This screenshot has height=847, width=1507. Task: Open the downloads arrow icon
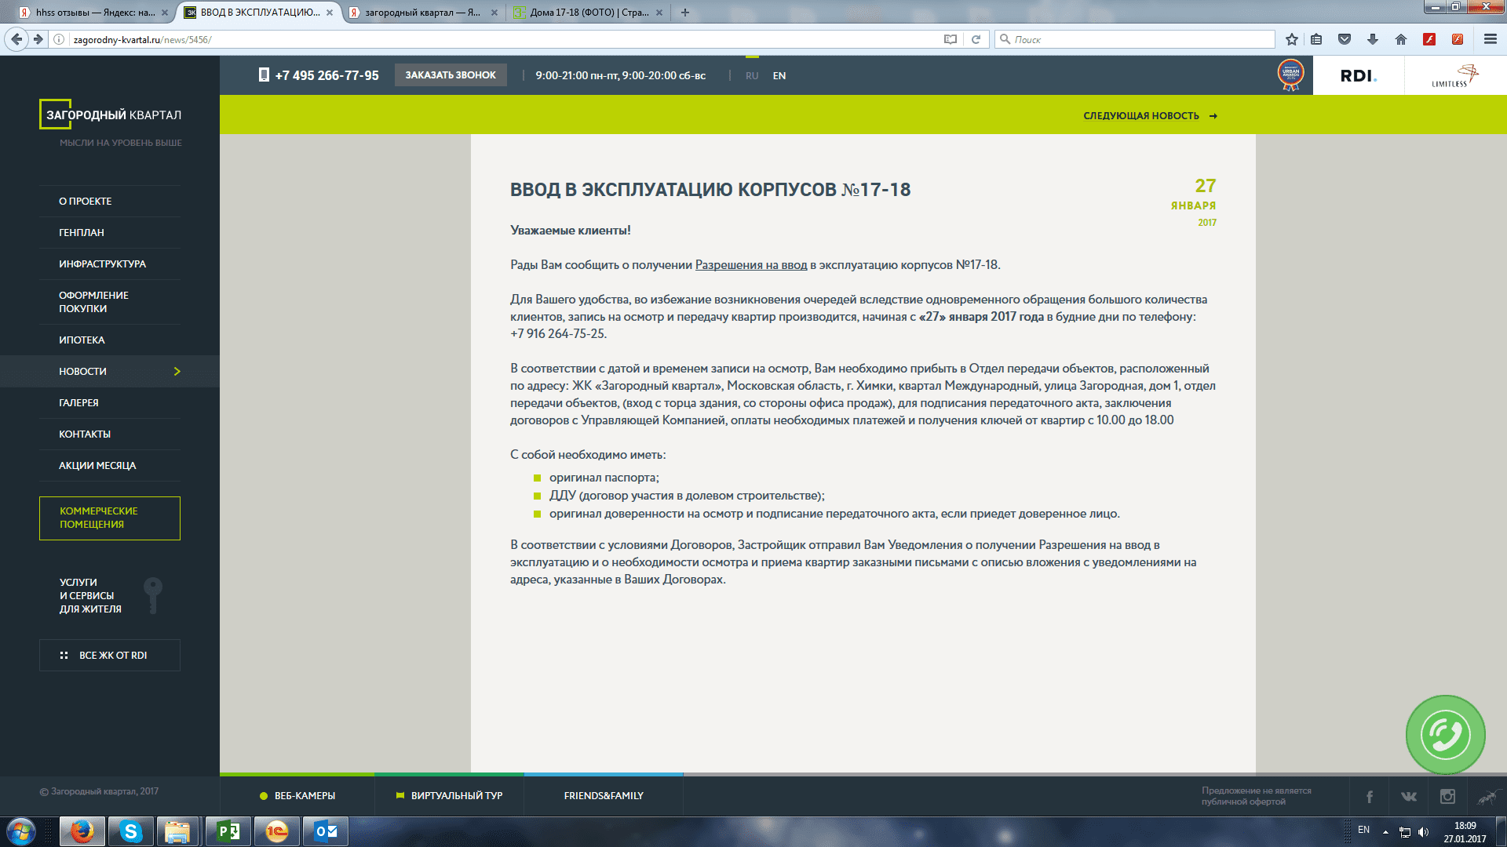(1373, 39)
